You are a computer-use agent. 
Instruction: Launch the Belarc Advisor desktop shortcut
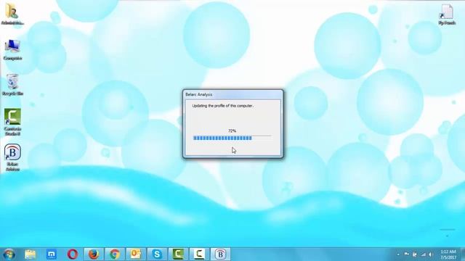tap(12, 157)
